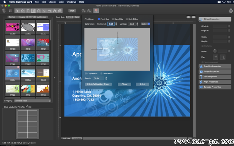234x146 pixels.
Task: Select the Both Sides radio button
Action: coord(127,19)
